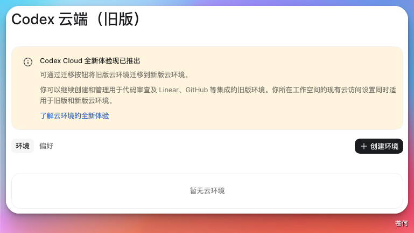This screenshot has height=233, width=414.
Task: Click the banner heading Codex Cloud 全新体验现已推出
Action: point(90,61)
